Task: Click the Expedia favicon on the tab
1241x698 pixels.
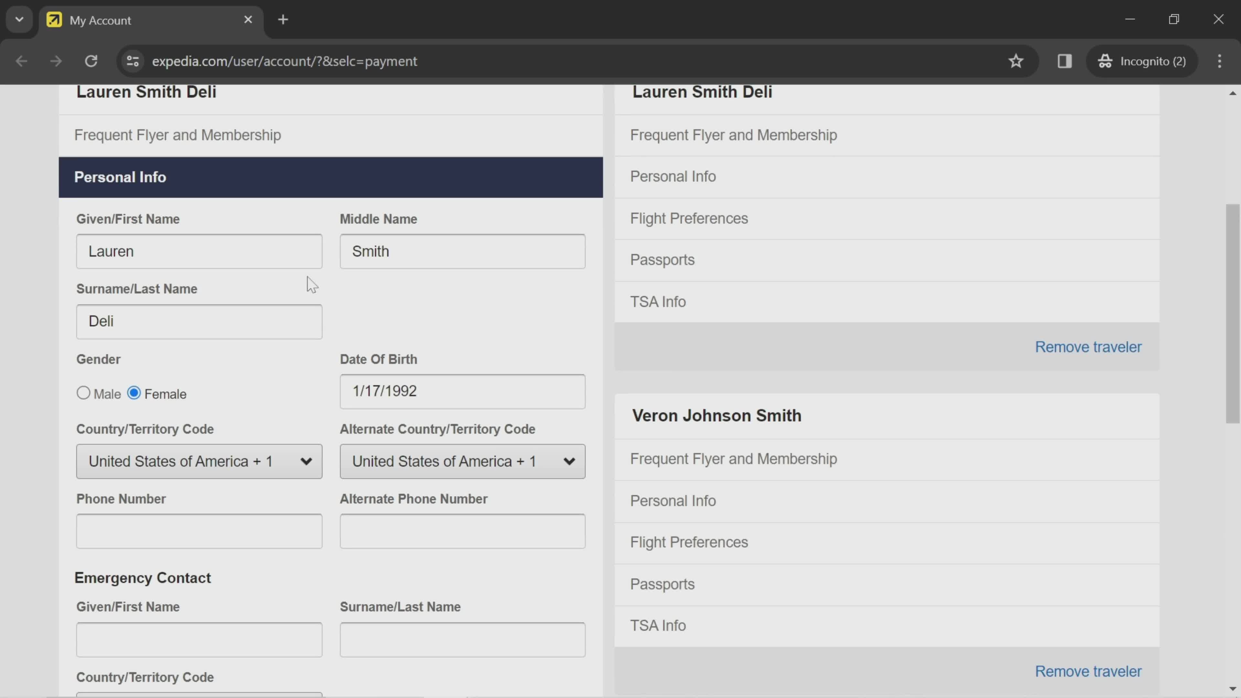Action: [54, 20]
